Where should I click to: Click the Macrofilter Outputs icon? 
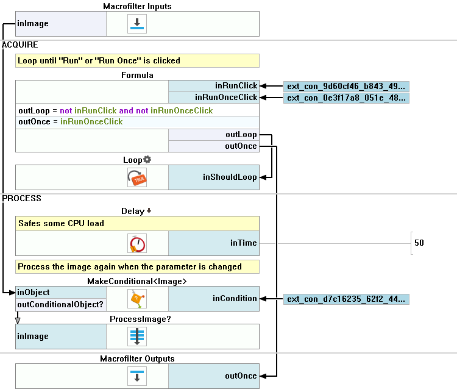(x=137, y=376)
